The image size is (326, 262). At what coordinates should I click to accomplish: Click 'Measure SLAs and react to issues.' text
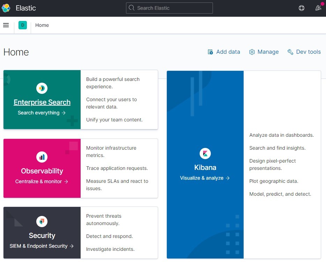point(117,185)
